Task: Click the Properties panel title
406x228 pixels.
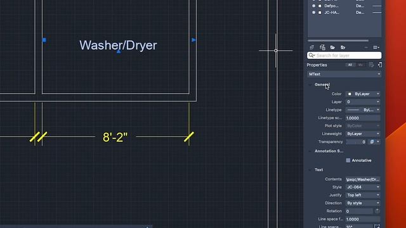Action: (x=317, y=65)
